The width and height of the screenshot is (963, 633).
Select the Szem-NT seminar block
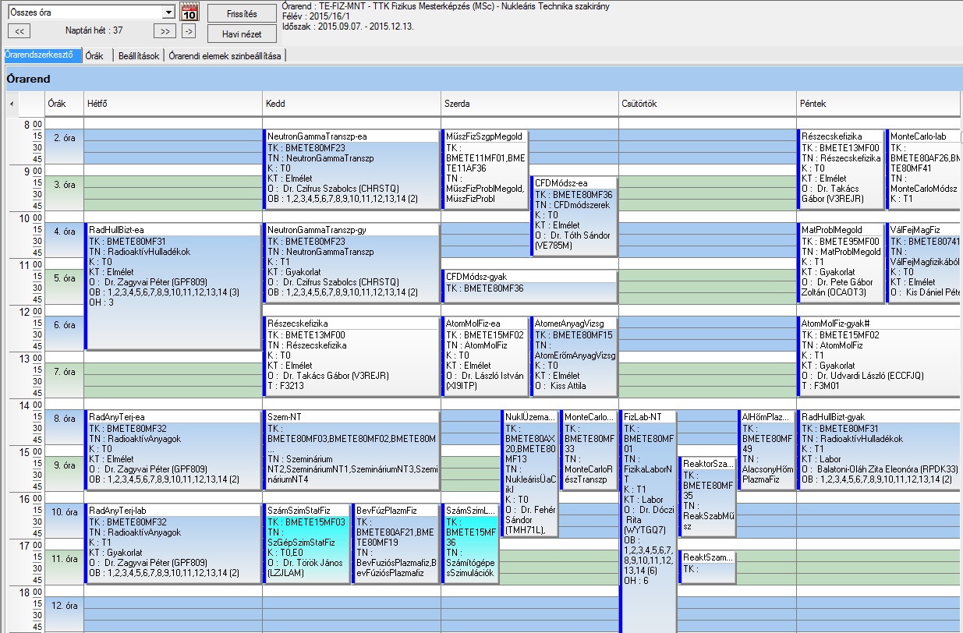point(351,450)
